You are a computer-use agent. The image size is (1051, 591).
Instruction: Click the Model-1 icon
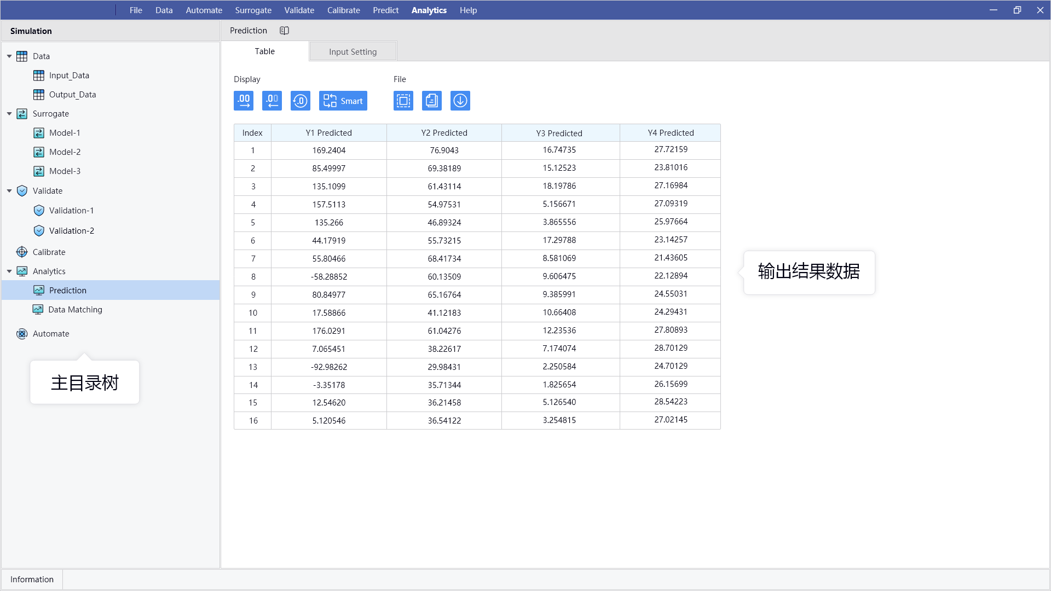coord(39,133)
